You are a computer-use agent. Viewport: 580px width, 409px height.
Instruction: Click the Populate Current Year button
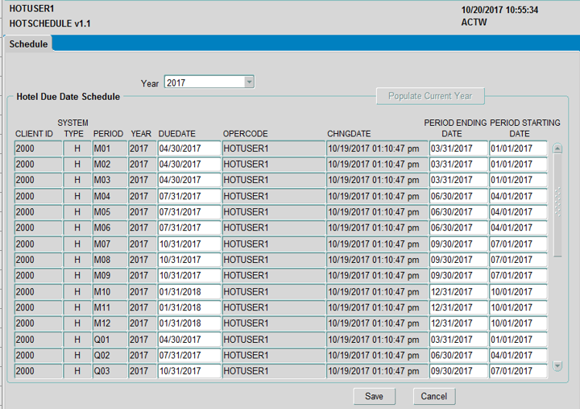coord(429,96)
